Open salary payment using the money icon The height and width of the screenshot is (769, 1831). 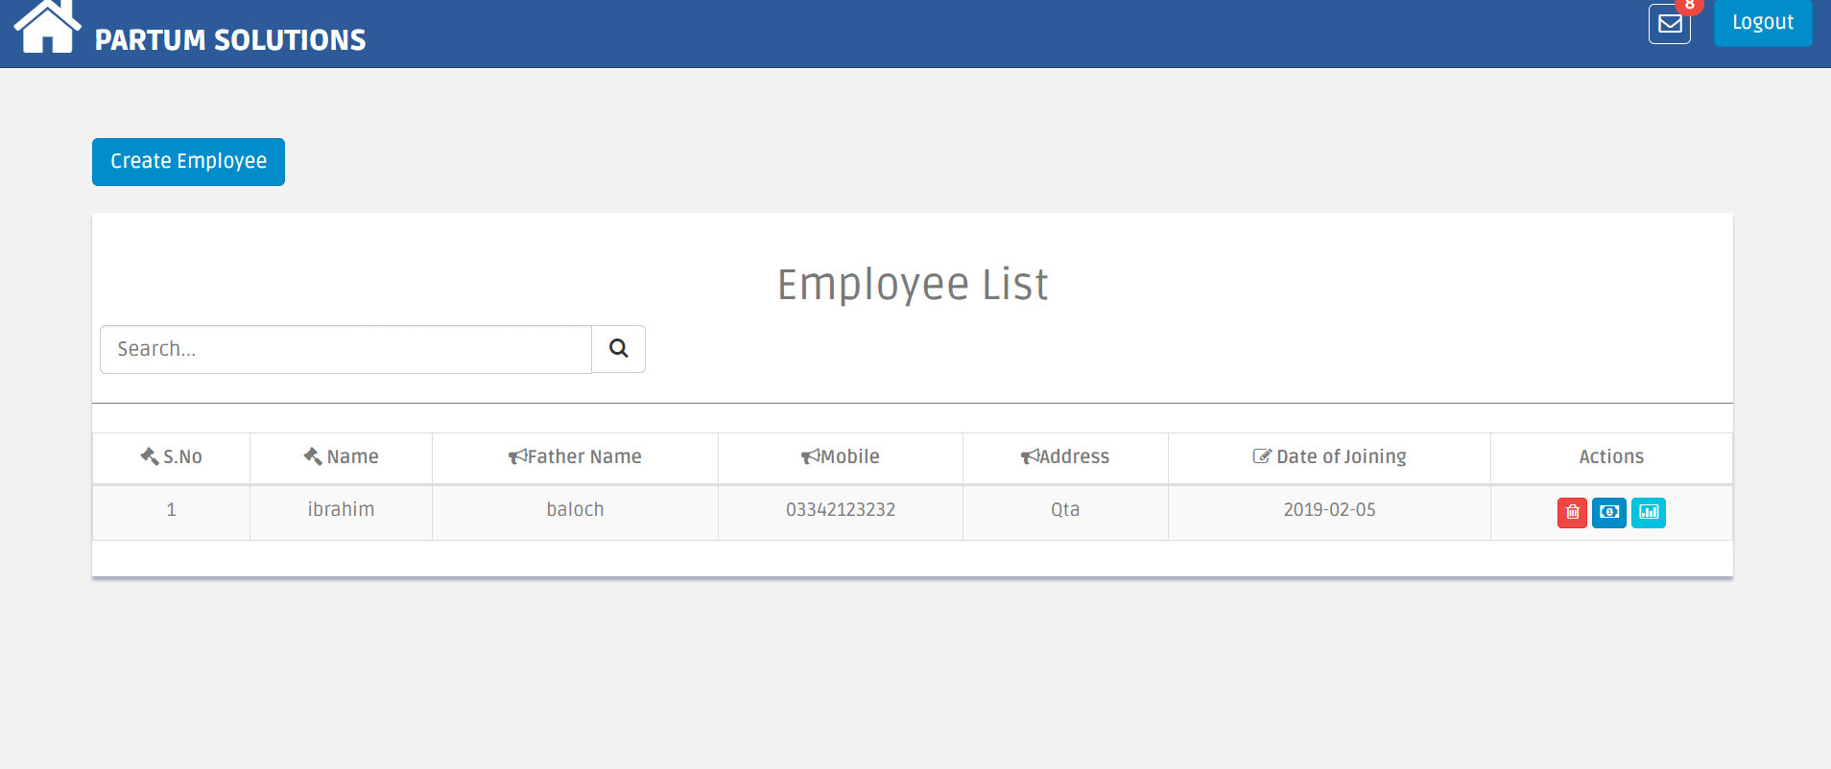[x=1609, y=513]
